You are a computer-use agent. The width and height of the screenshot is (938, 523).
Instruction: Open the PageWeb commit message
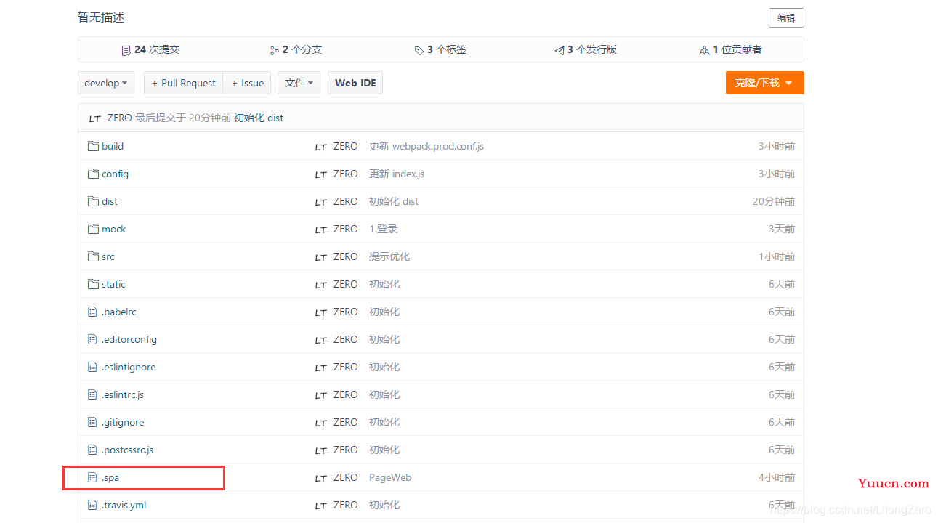(x=390, y=477)
